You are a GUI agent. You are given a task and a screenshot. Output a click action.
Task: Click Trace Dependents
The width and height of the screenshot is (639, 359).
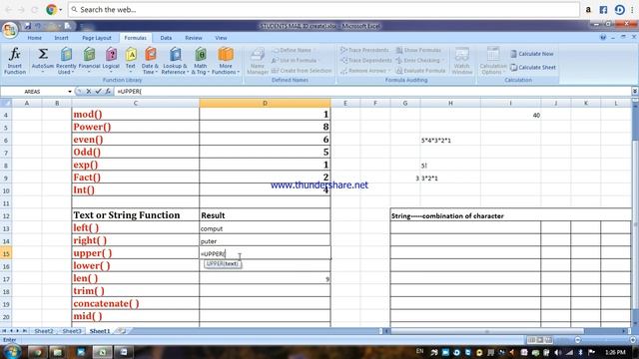click(x=366, y=60)
